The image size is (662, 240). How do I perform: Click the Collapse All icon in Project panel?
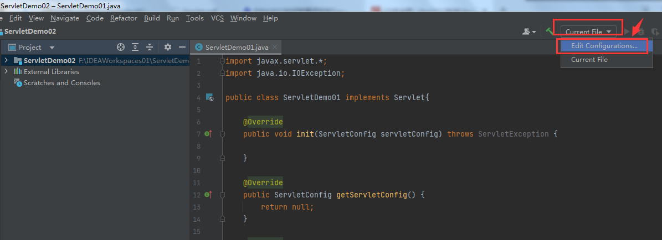pos(150,47)
